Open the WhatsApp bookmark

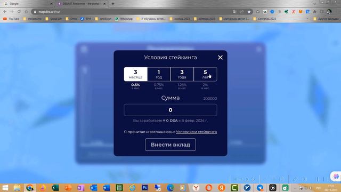[124, 19]
